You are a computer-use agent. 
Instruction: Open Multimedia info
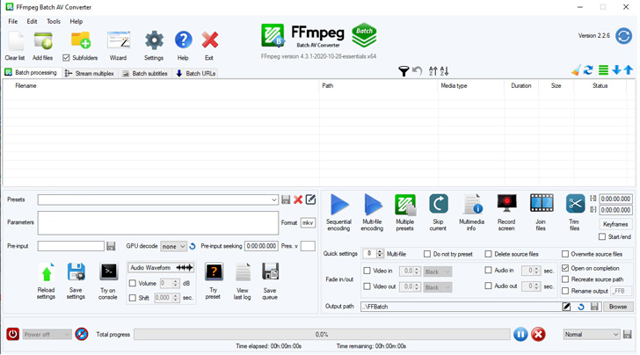click(x=472, y=204)
